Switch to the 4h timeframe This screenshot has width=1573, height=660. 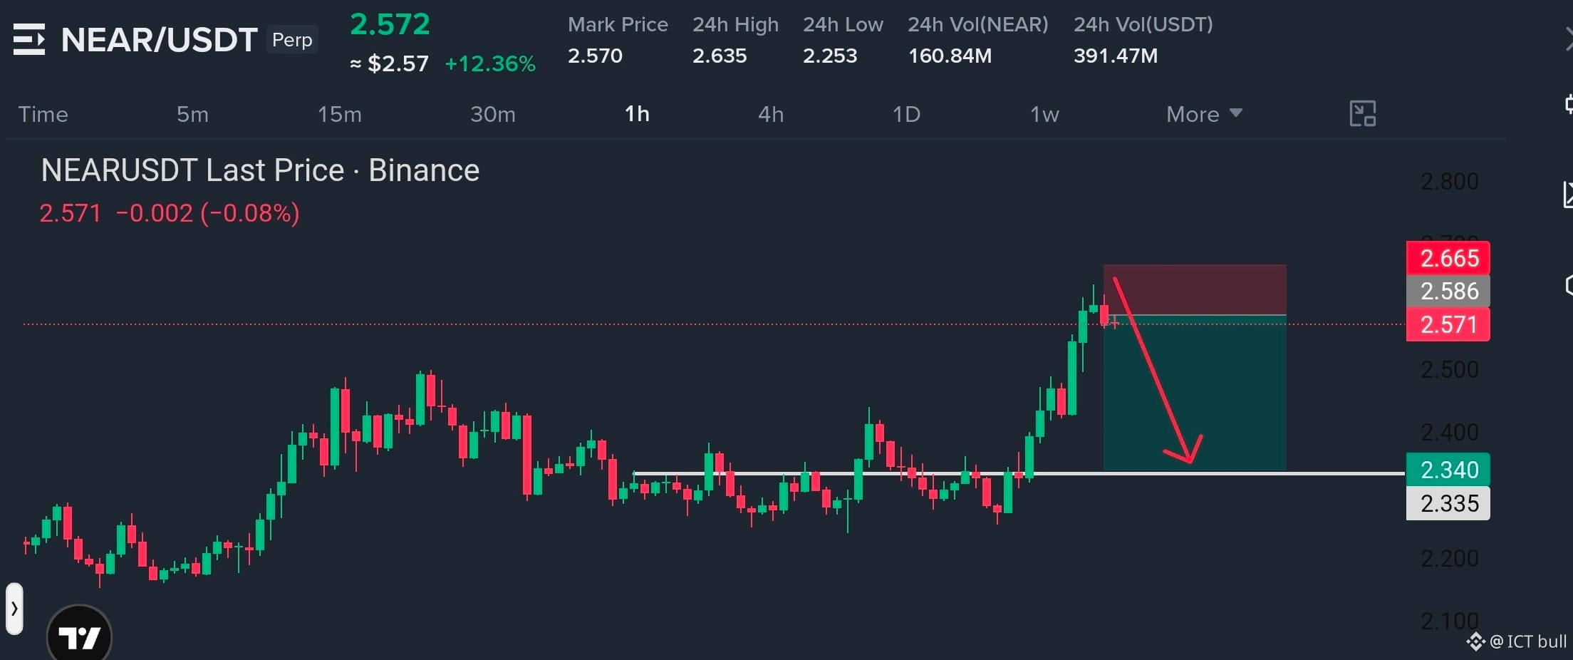pyautogui.click(x=771, y=114)
